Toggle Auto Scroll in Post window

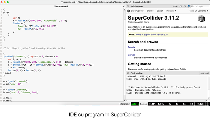(204, 73)
